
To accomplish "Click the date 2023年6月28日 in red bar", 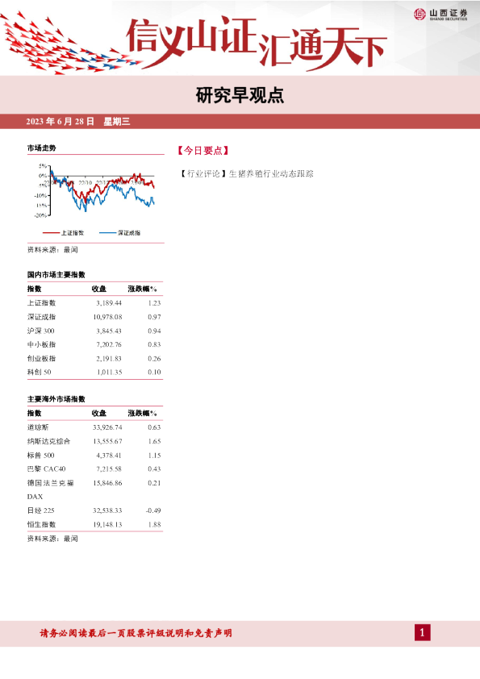I will coord(61,122).
